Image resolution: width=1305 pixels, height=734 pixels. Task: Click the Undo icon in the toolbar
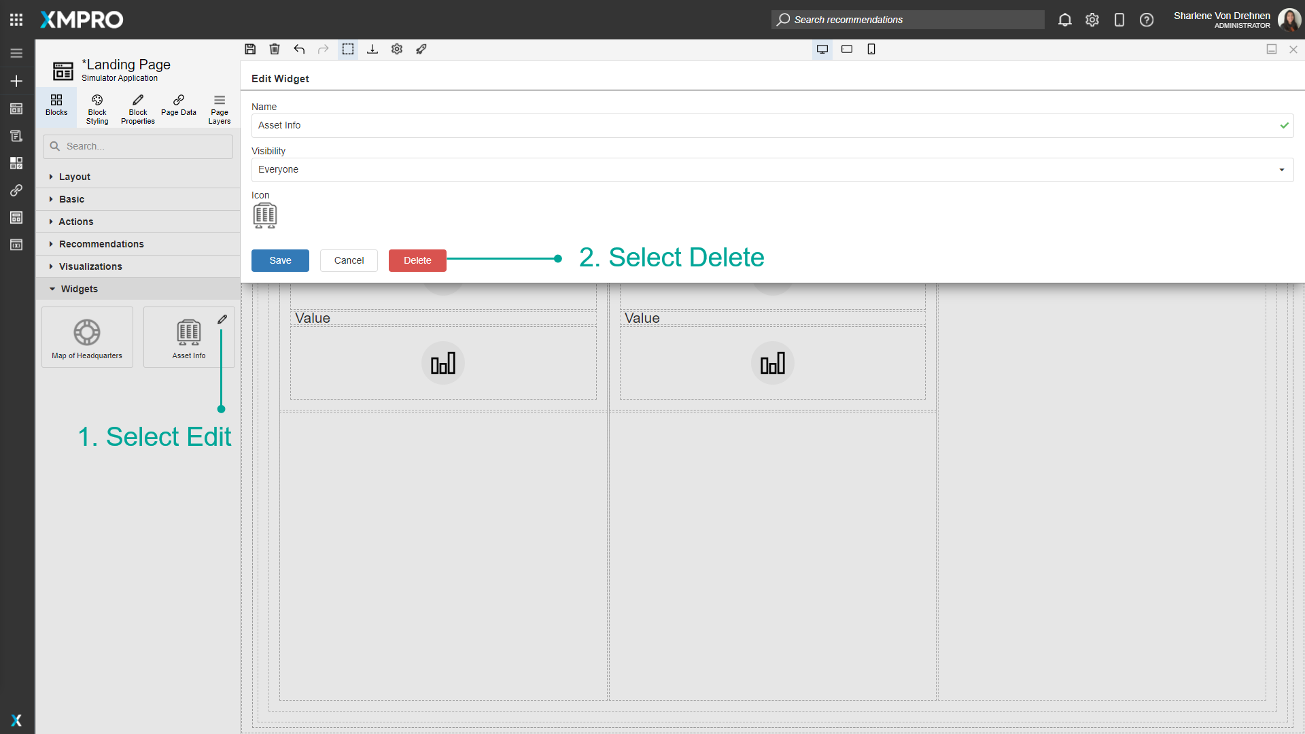pyautogui.click(x=299, y=49)
